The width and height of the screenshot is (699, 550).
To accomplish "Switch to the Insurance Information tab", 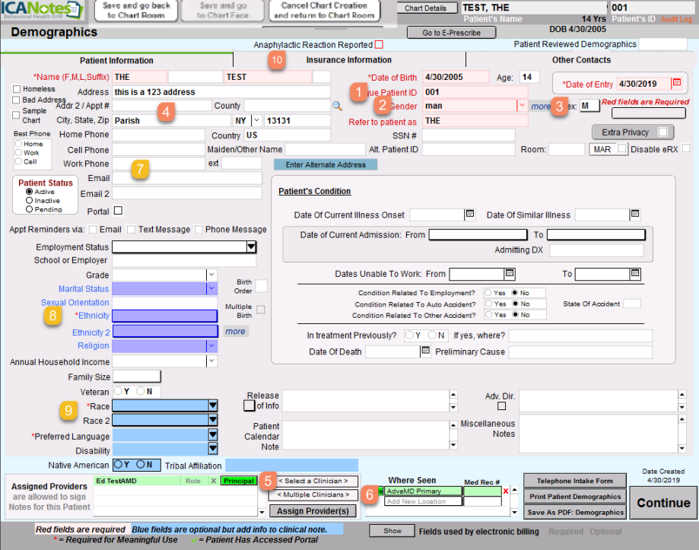I will point(348,60).
